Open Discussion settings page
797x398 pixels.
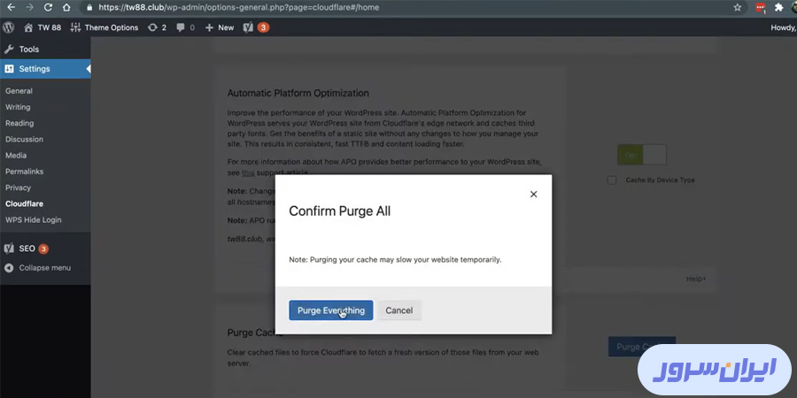point(24,139)
